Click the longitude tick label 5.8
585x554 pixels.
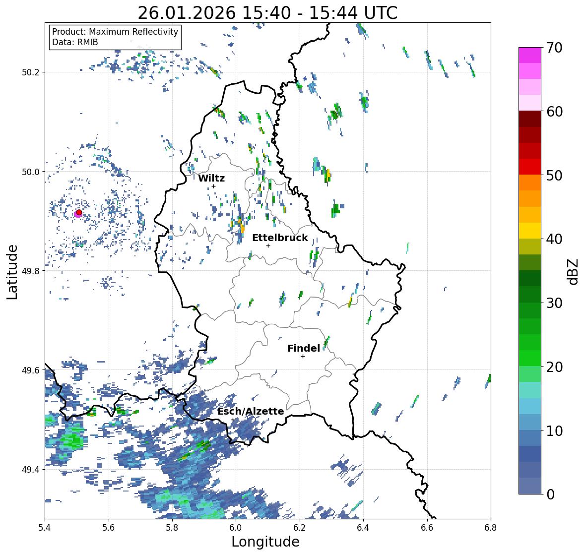click(x=172, y=528)
